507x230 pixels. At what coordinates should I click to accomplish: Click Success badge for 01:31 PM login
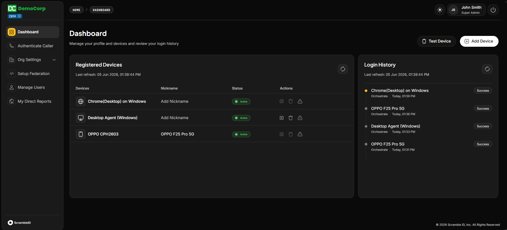coord(483,144)
